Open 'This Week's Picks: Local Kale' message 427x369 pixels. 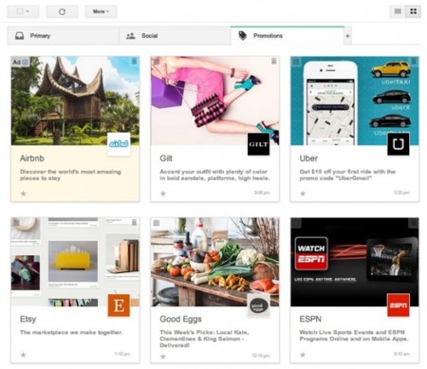click(204, 339)
